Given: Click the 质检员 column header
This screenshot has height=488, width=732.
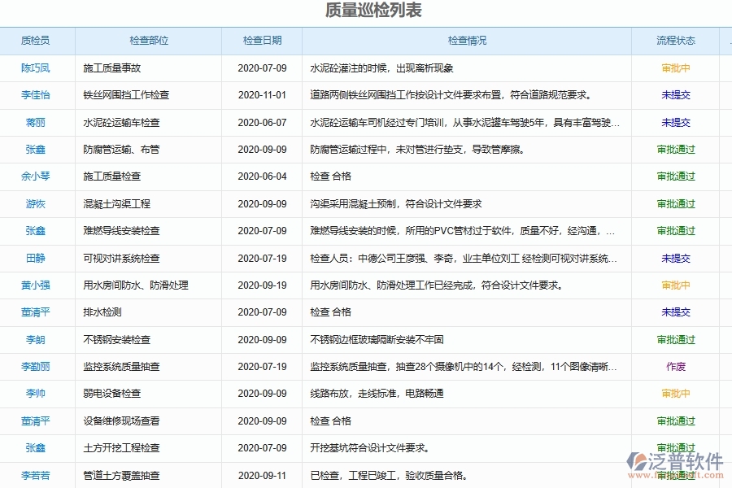Looking at the screenshot, I should (x=36, y=40).
